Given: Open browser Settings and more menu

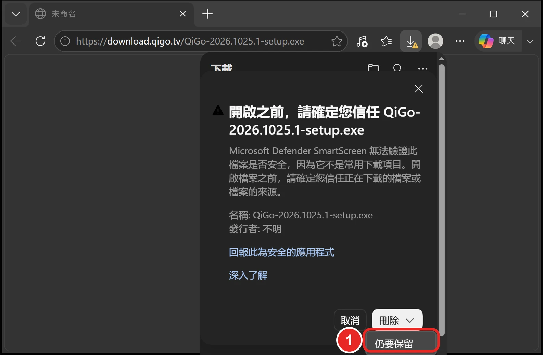Looking at the screenshot, I should pos(460,41).
